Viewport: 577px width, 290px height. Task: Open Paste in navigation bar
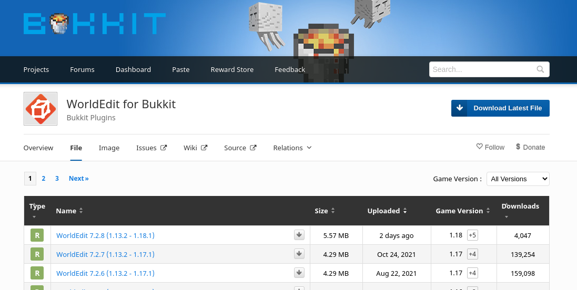tap(181, 69)
